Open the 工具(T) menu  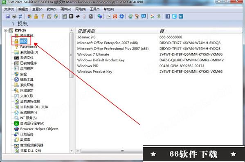(94, 9)
